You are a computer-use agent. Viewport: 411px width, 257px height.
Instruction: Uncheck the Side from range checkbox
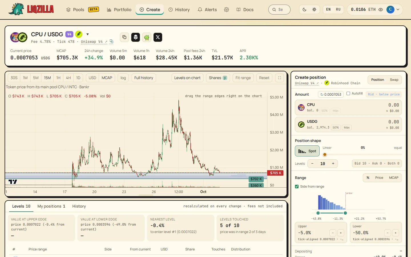point(297,186)
